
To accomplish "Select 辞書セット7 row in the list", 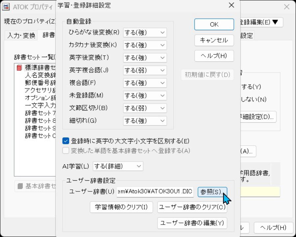I will click(x=40, y=113).
